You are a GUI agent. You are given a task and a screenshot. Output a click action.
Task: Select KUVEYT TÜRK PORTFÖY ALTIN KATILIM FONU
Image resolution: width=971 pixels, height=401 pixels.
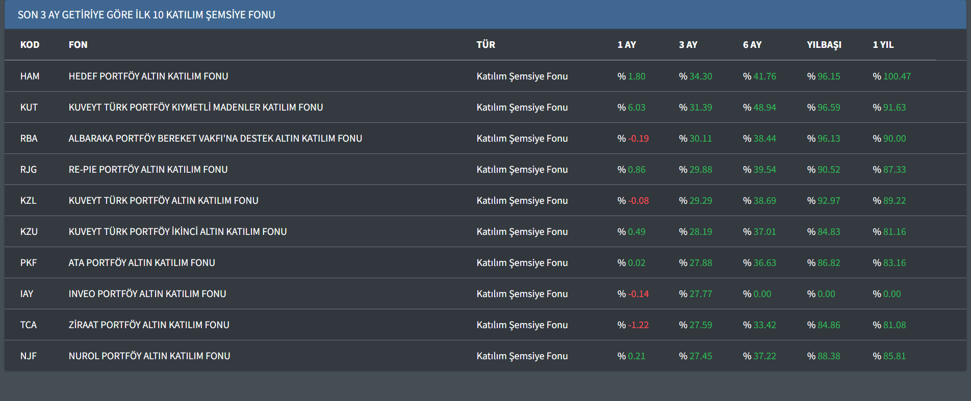point(163,201)
